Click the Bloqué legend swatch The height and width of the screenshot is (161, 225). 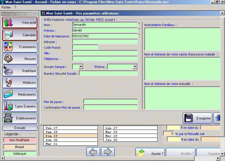[20, 147]
